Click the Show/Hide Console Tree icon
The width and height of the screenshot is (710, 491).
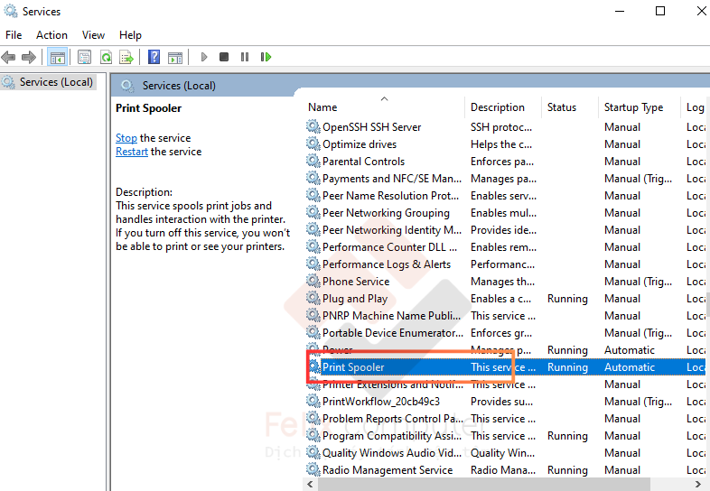pyautogui.click(x=58, y=57)
